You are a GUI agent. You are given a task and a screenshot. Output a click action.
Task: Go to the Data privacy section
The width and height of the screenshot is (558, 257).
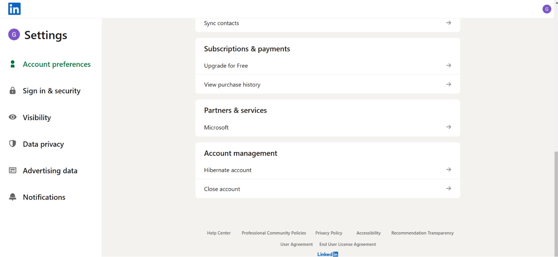[43, 144]
